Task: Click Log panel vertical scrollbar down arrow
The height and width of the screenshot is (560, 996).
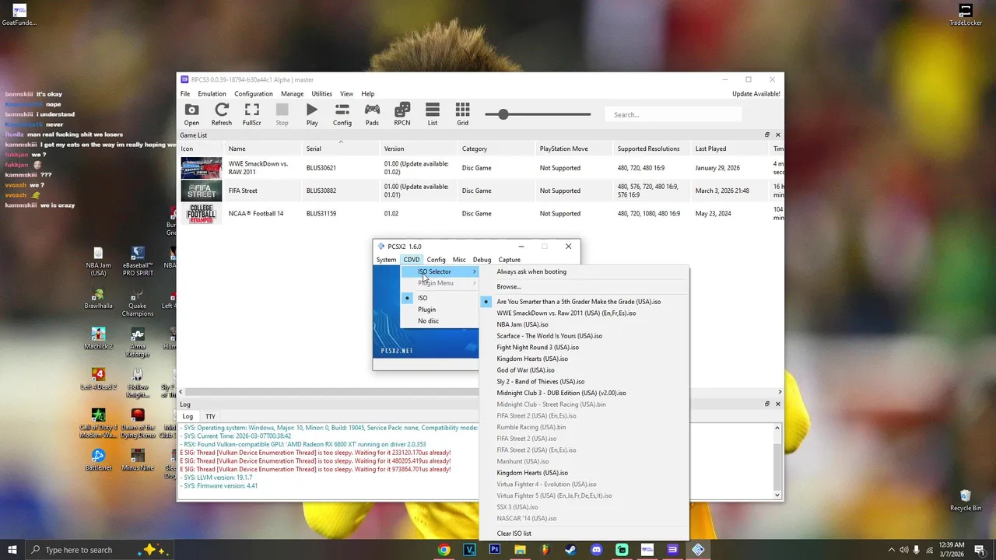Action: click(777, 495)
